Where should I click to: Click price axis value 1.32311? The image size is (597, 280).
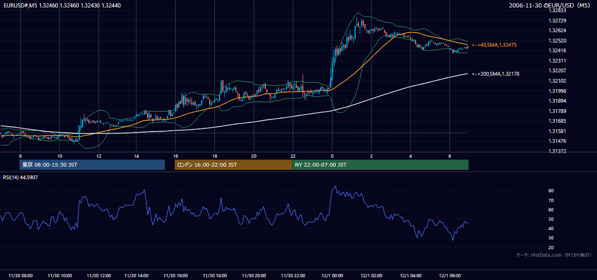[x=558, y=61]
